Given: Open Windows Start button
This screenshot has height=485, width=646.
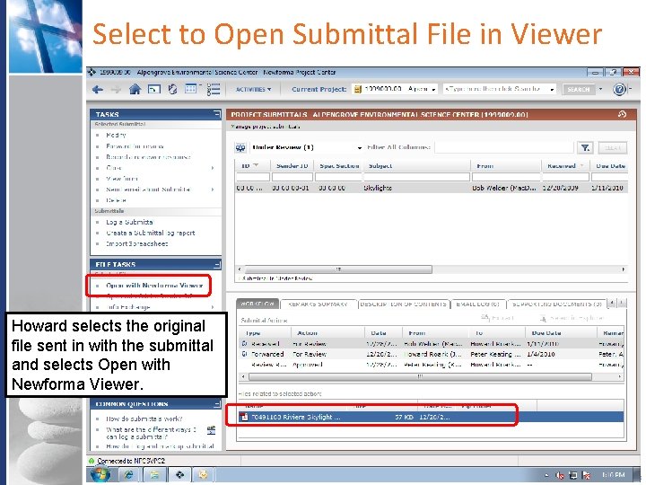Looking at the screenshot, I should pyautogui.click(x=100, y=475).
